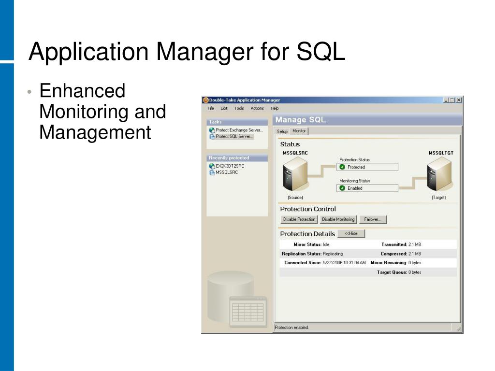Click the Mirror Status: Idle value
Image resolution: width=495 pixels, height=371 pixels.
(x=326, y=244)
